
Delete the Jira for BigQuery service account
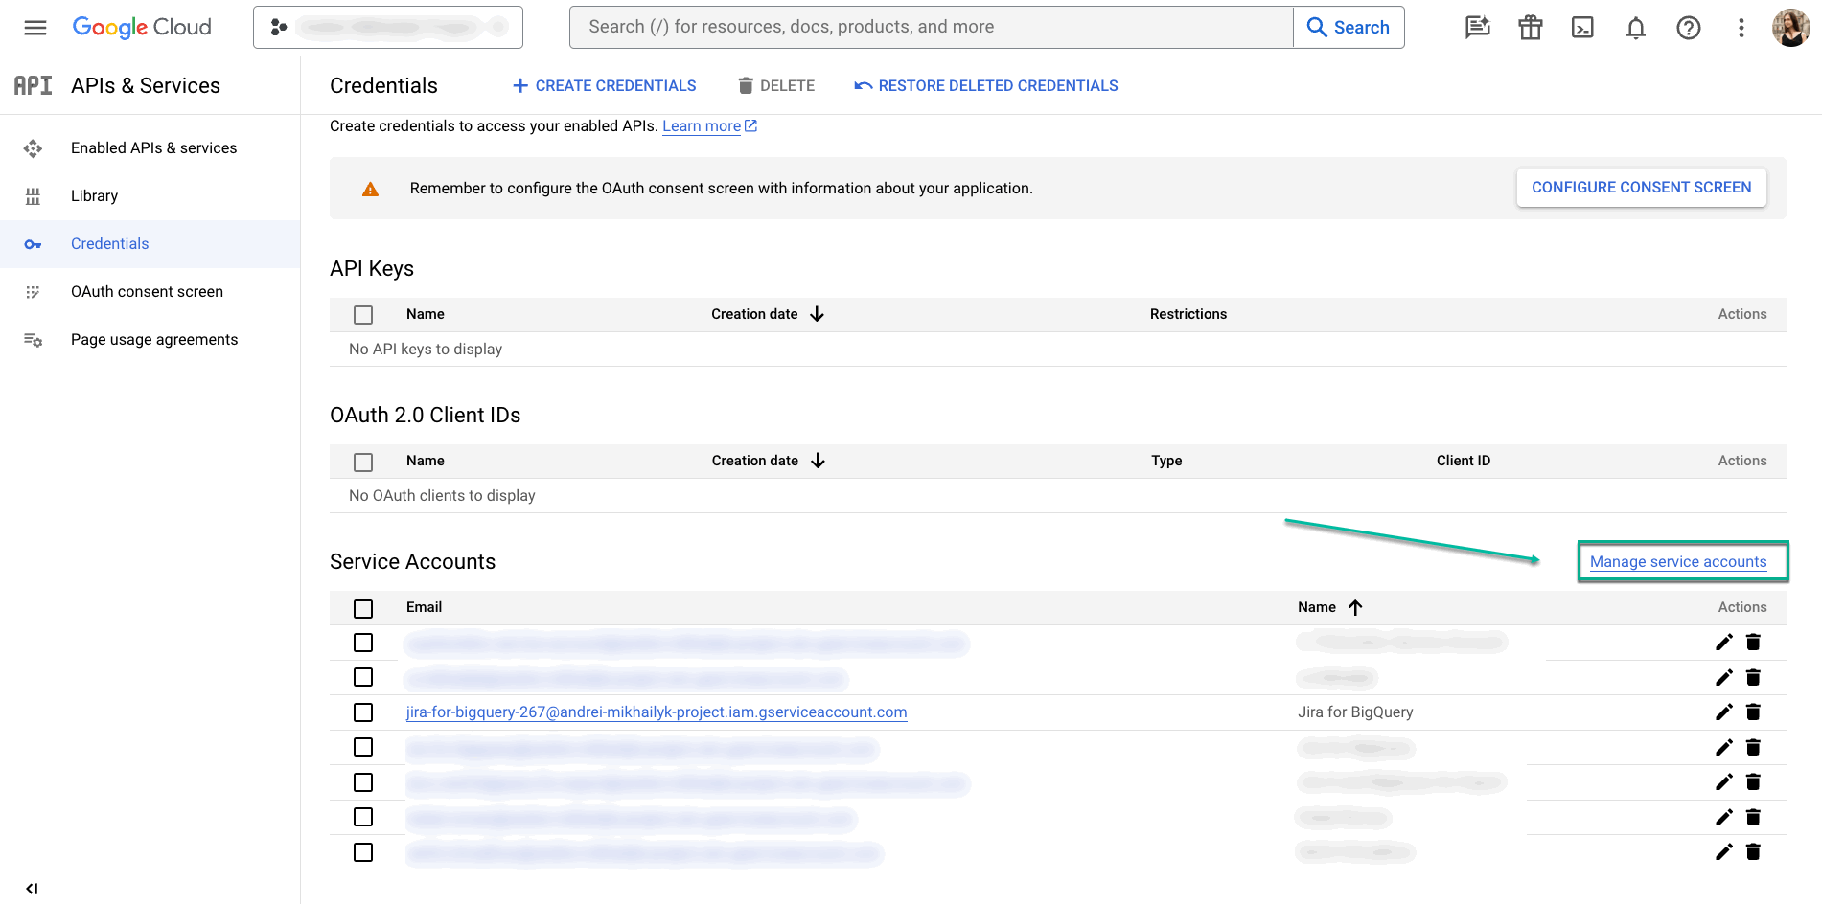pyautogui.click(x=1753, y=712)
